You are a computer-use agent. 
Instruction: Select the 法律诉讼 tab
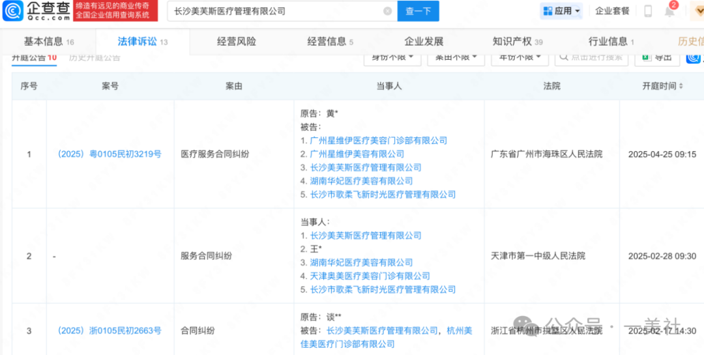pyautogui.click(x=142, y=42)
